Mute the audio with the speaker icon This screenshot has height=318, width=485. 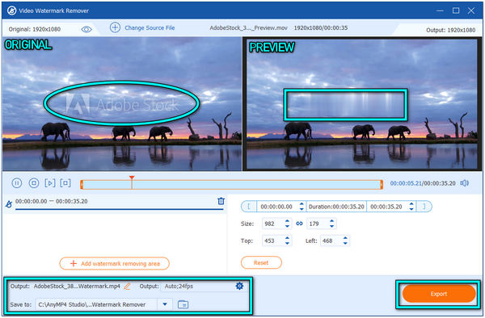coord(464,183)
